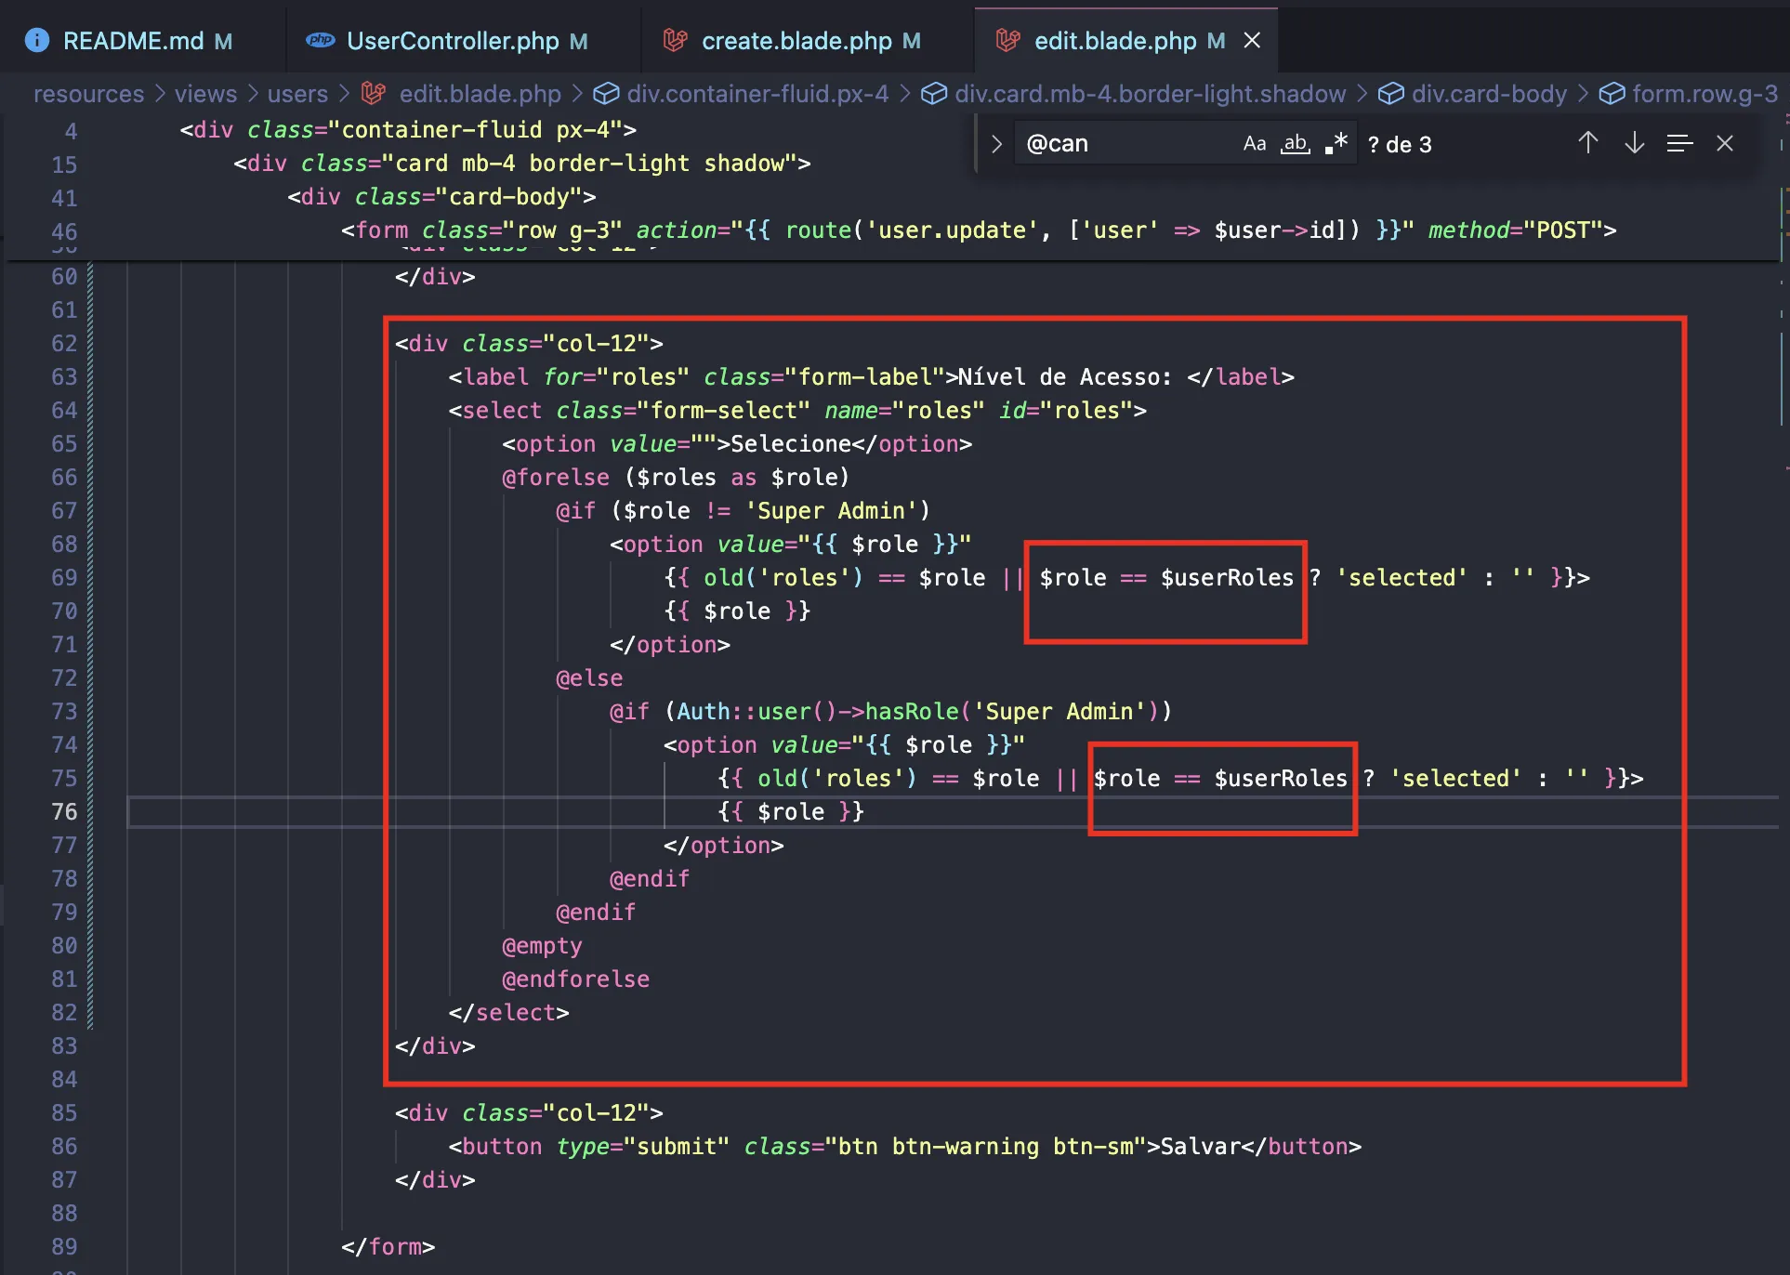
Task: Close the find widget
Action: click(1725, 143)
